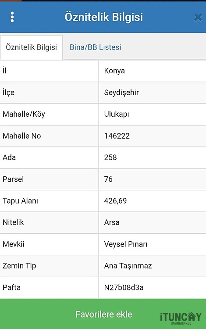Viewport: 206px width, 329px height.
Task: Select the Ada value 258
Action: (110, 157)
